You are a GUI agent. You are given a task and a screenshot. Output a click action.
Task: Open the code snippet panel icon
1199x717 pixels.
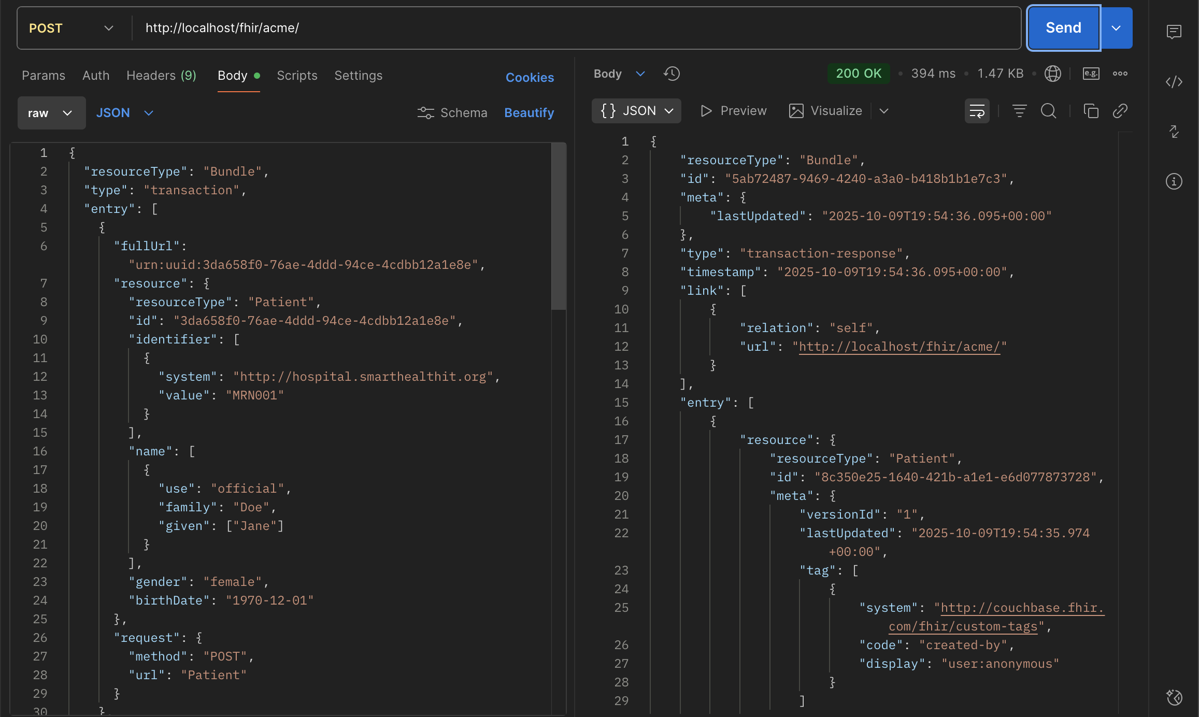click(x=1174, y=82)
